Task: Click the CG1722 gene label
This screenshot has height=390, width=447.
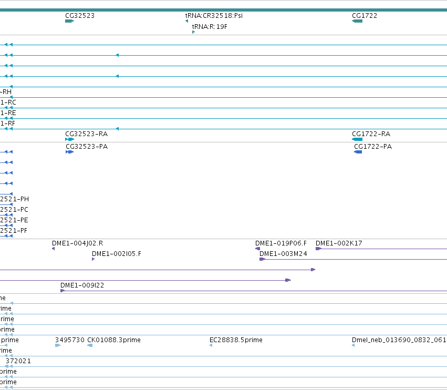Action: point(365,16)
